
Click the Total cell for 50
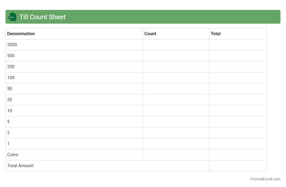coord(238,89)
